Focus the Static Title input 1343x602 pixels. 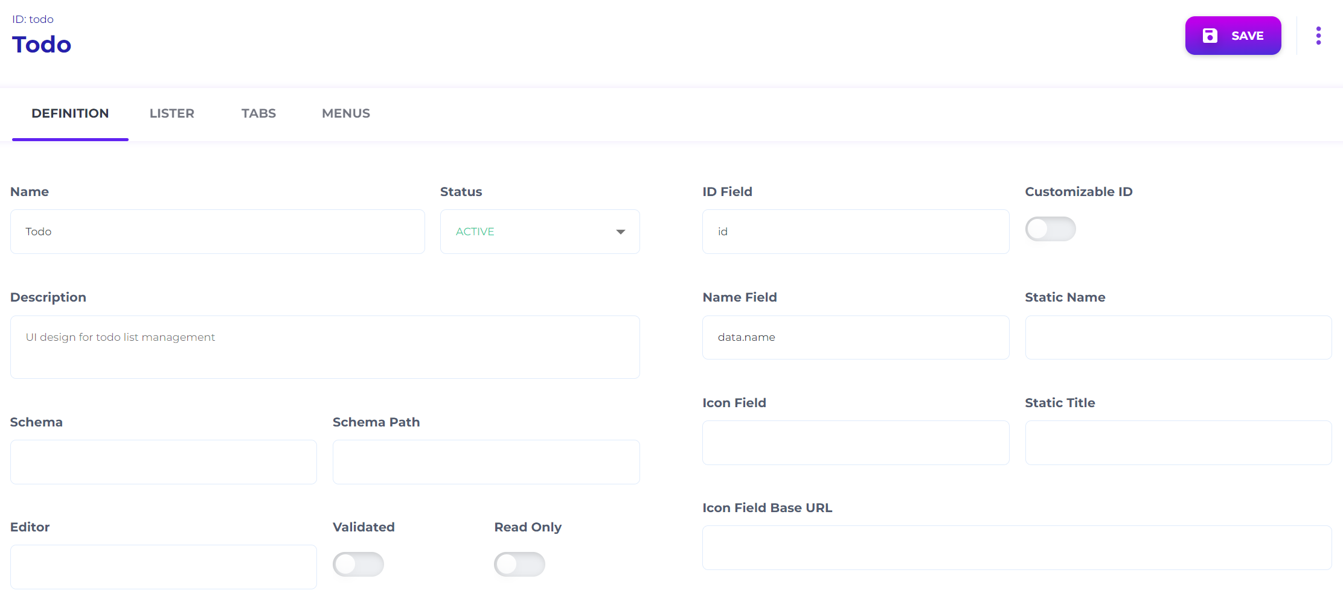[1178, 443]
